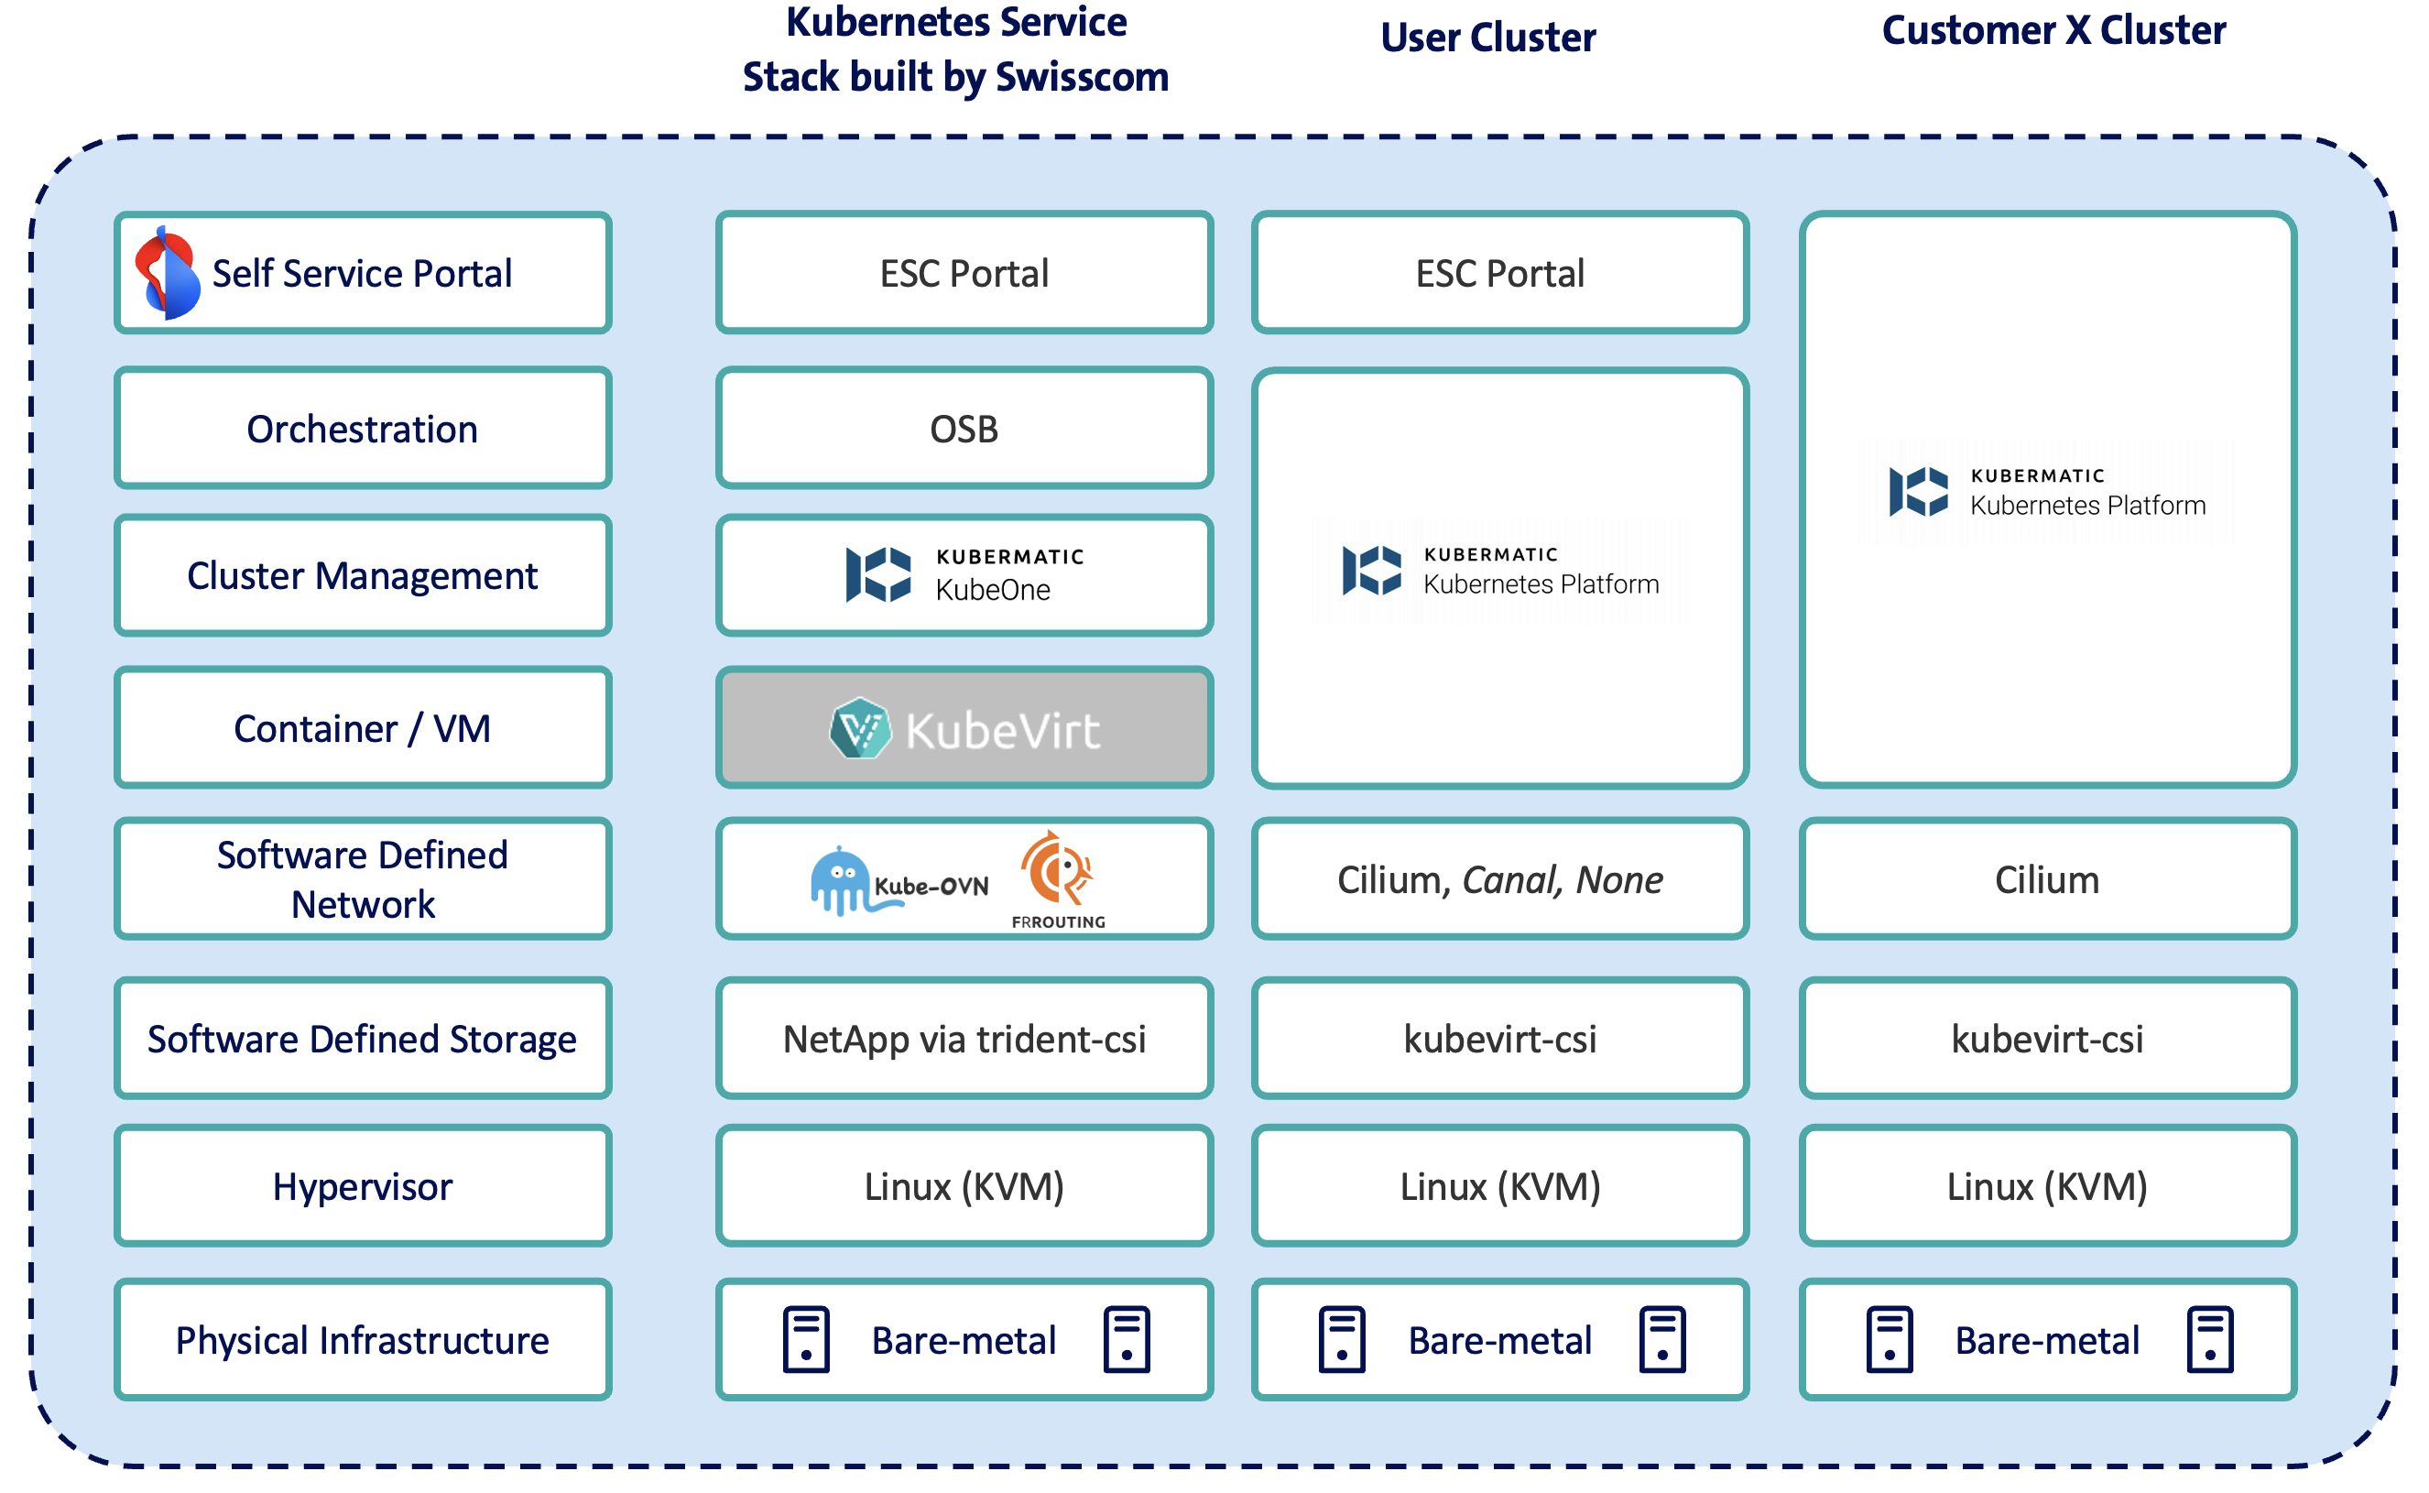Click the FRRouting bird logo

pyautogui.click(x=1060, y=874)
